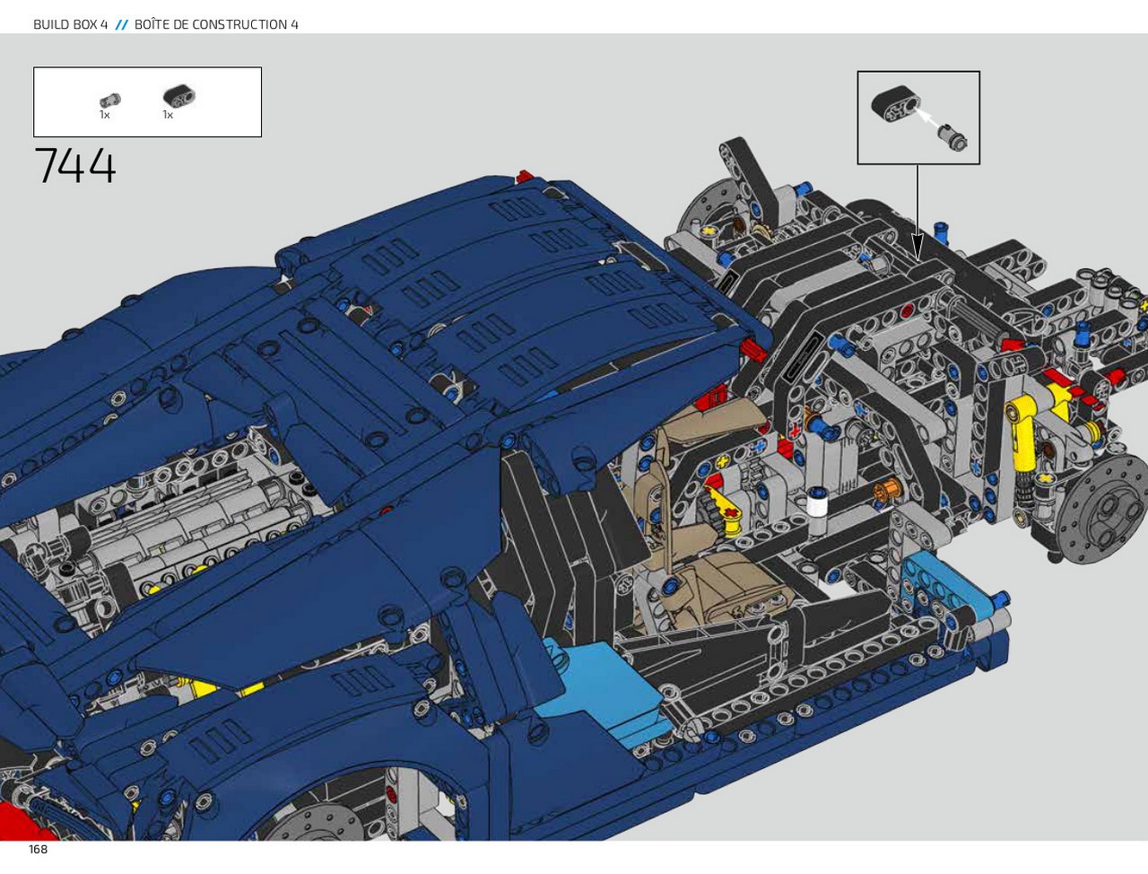Viewport: 1148px width, 874px height.
Task: Click the yellow shock absorber by rear wheel
Action: (x=1023, y=435)
